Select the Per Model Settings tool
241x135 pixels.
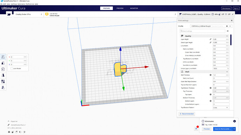[x=3, y=81]
